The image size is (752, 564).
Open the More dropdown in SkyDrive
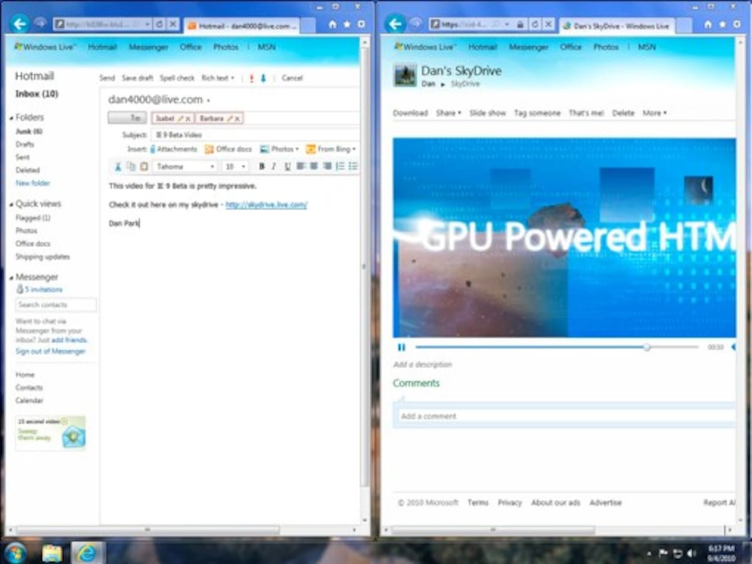[654, 113]
